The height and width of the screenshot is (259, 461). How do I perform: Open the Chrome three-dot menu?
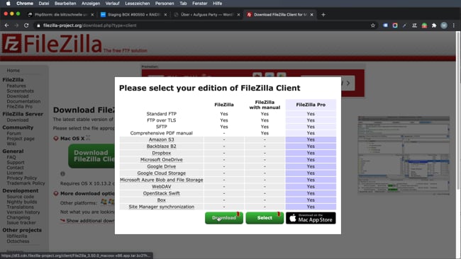point(454,25)
